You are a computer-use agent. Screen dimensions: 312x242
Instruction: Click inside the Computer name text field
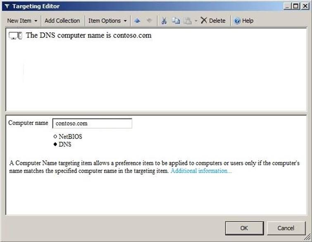(x=92, y=123)
